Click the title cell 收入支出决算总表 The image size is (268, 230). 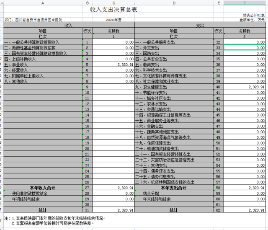click(x=113, y=10)
